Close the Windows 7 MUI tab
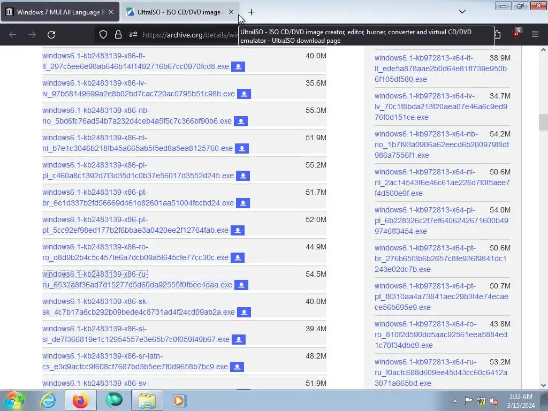 tap(111, 12)
